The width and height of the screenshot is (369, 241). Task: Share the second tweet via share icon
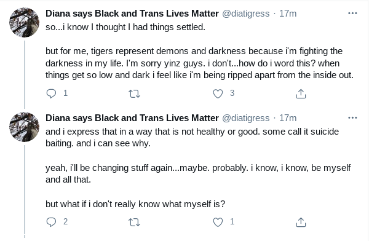tap(301, 222)
